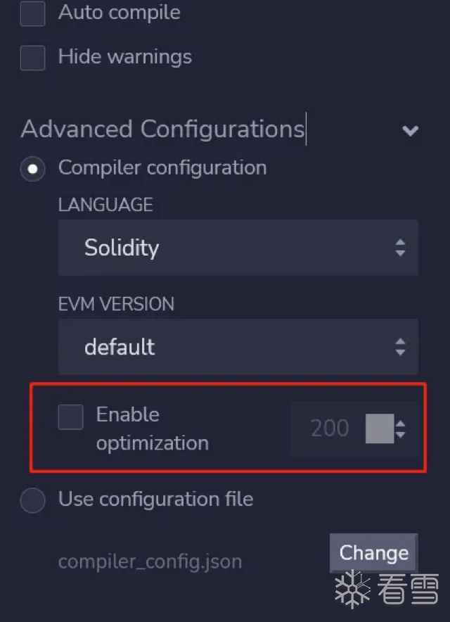Collapse the Advanced Configurations chevron
Viewport: 450px width, 622px height.
tap(410, 130)
